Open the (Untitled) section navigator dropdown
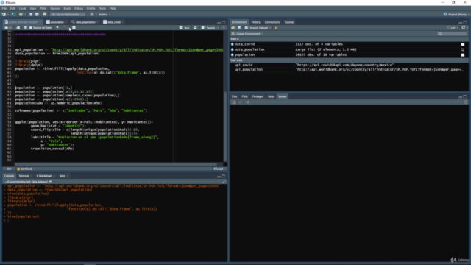The height and width of the screenshot is (265, 471). pos(26,169)
